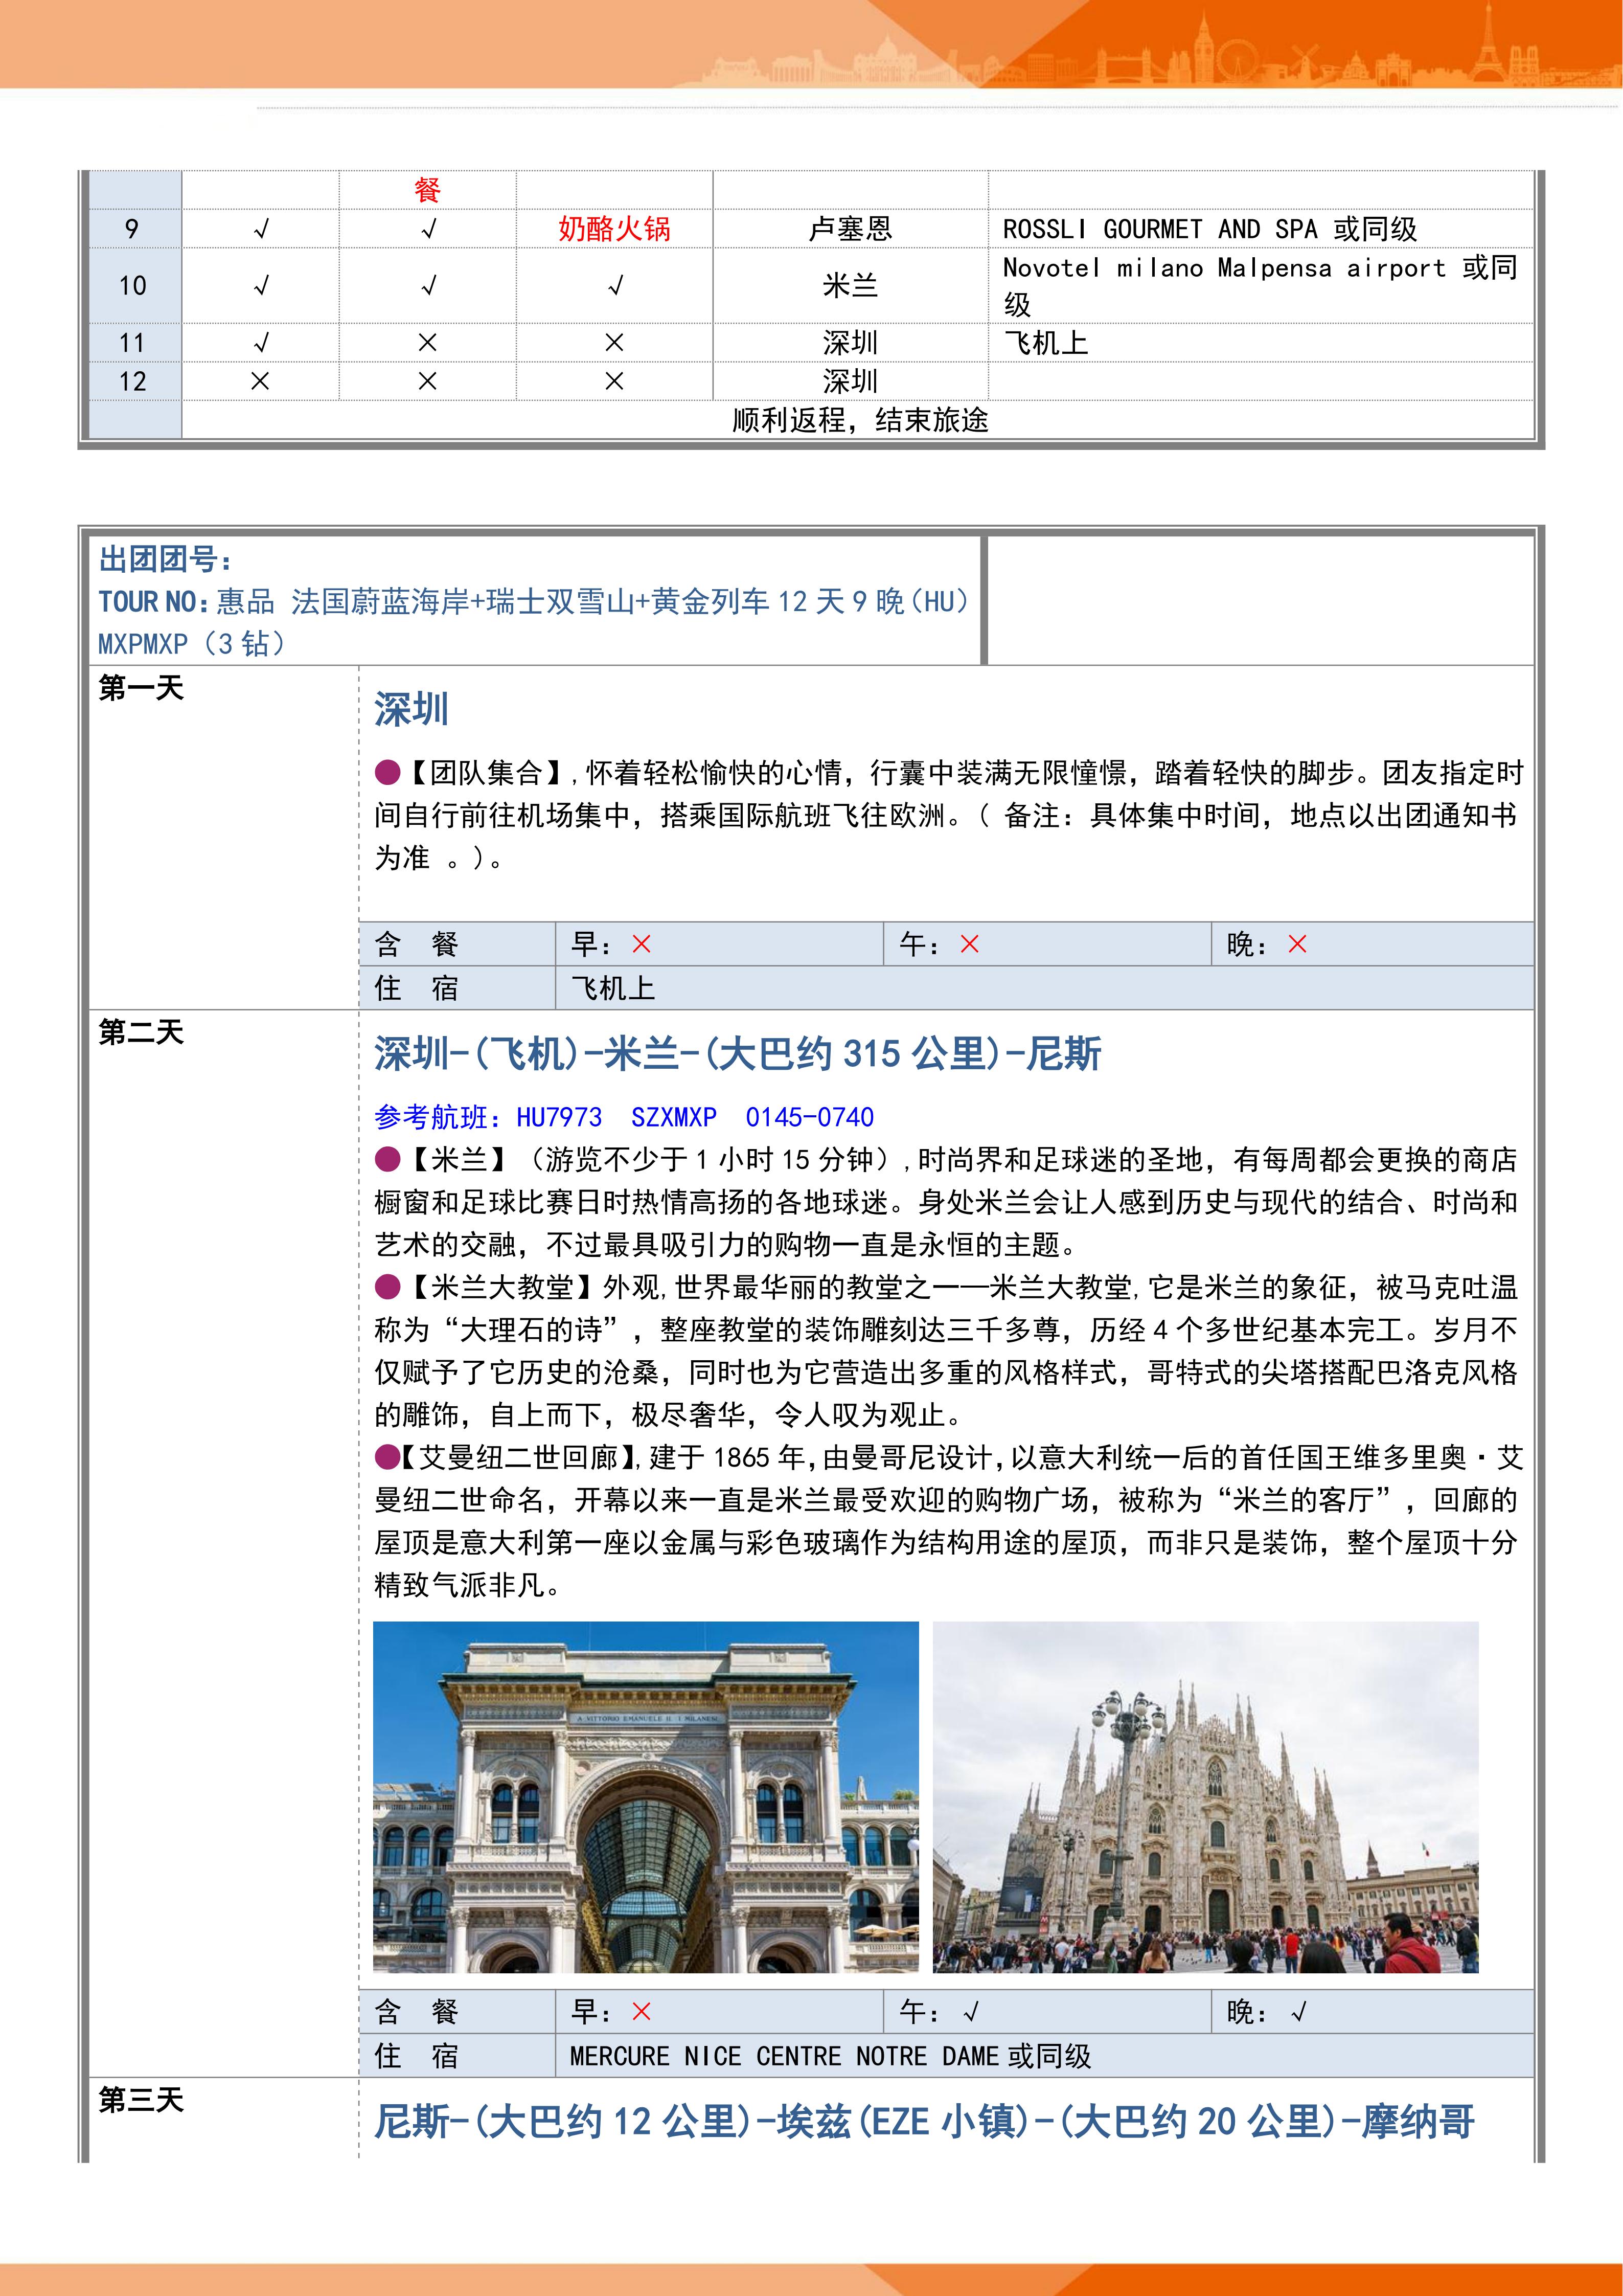Click the red X after 晚 in 第一天
This screenshot has height=2296, width=1623.
[x=1297, y=944]
